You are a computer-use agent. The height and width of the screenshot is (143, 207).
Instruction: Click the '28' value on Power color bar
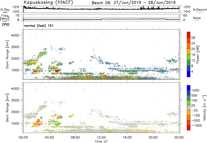pyautogui.click(x=193, y=38)
